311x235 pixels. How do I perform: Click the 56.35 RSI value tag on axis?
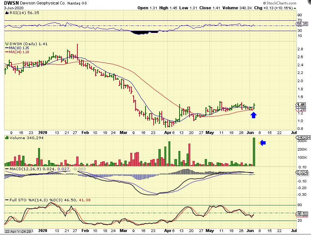pyautogui.click(x=302, y=24)
